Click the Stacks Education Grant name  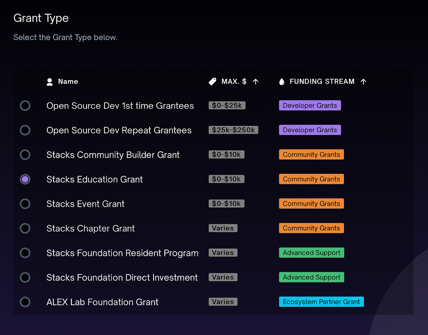click(95, 179)
